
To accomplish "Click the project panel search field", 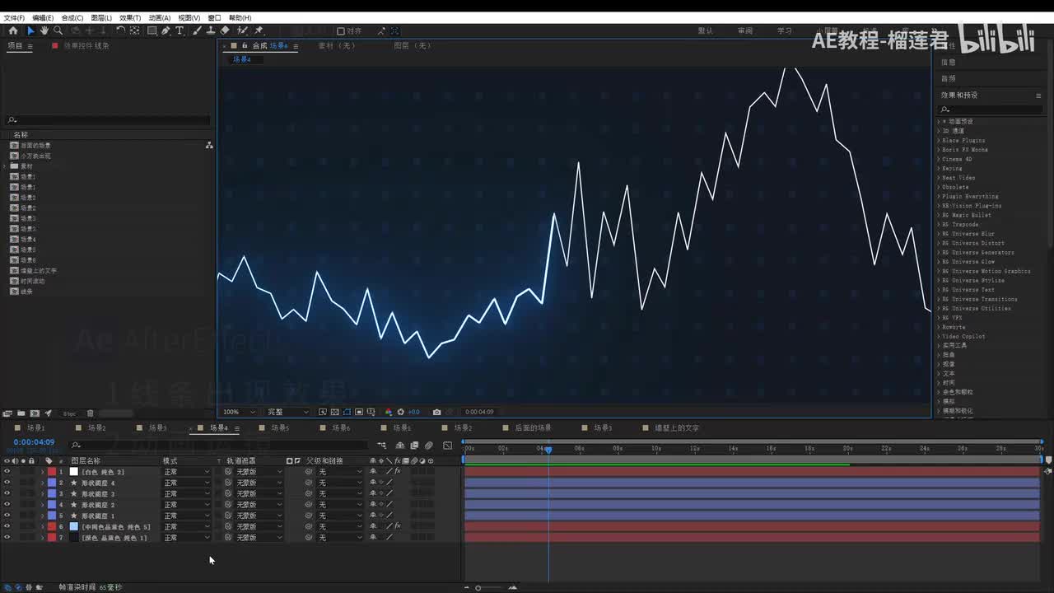I will click(x=108, y=120).
